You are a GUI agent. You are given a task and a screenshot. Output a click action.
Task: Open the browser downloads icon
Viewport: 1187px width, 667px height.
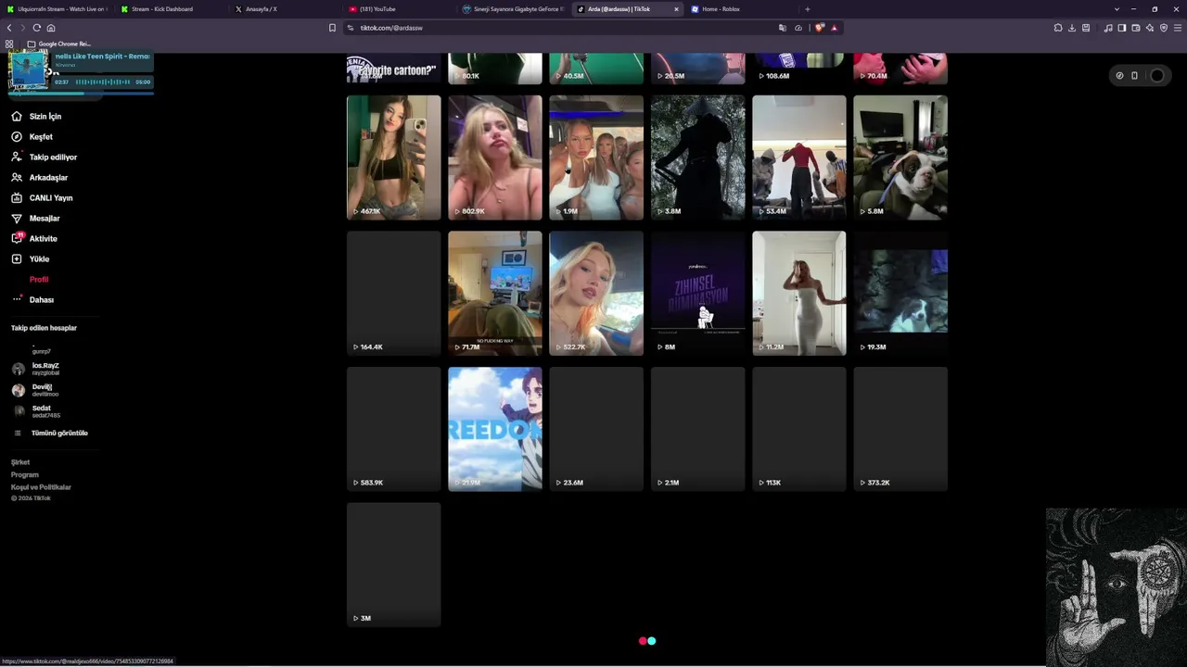1072,28
